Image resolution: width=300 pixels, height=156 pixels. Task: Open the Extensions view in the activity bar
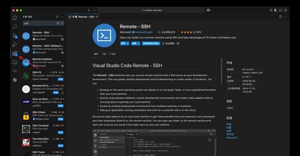tap(15, 53)
